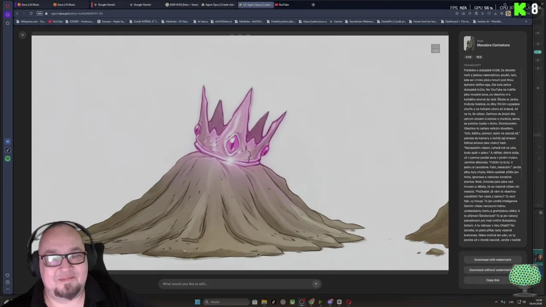Open the heart favorites icon in sidebar
Image resolution: width=546 pixels, height=307 pixels.
click(x=7, y=275)
